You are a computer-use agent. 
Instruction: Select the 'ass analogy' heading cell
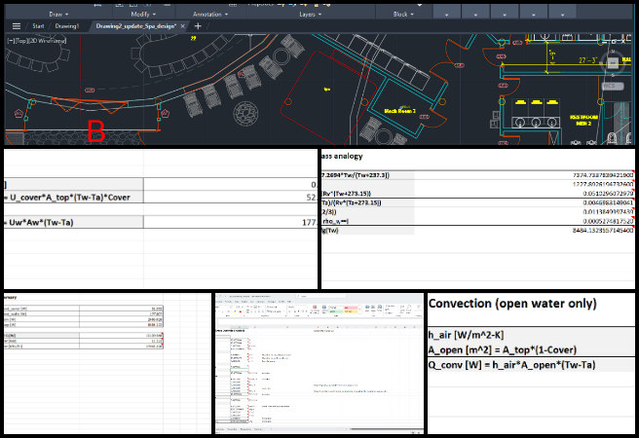click(x=342, y=156)
